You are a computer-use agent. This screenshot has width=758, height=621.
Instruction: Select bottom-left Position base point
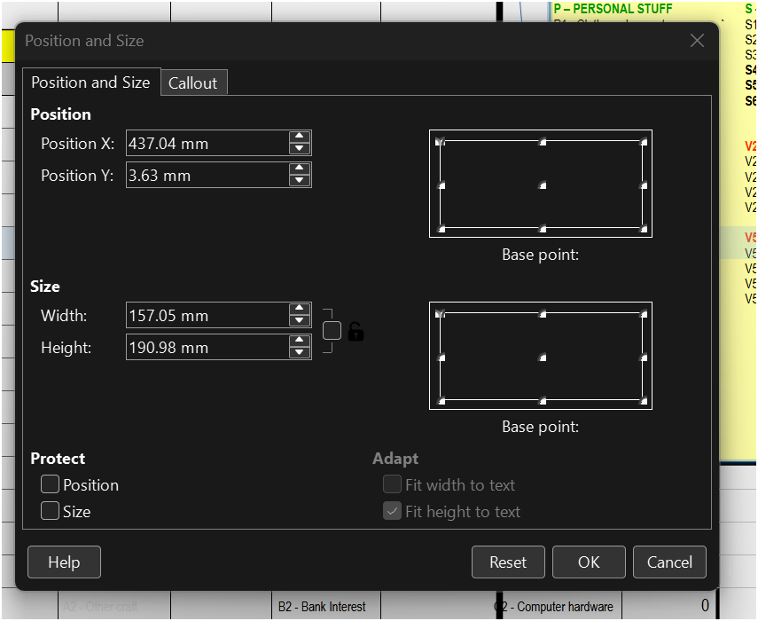pyautogui.click(x=441, y=229)
